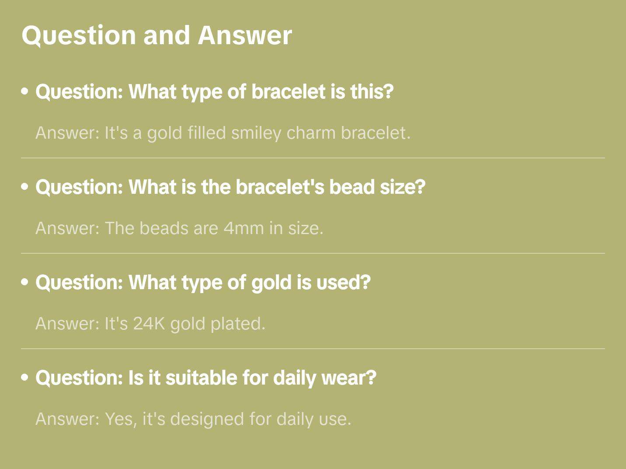This screenshot has height=469, width=626.
Task: Toggle the 'suitable for daily wear' question
Action: (x=205, y=378)
